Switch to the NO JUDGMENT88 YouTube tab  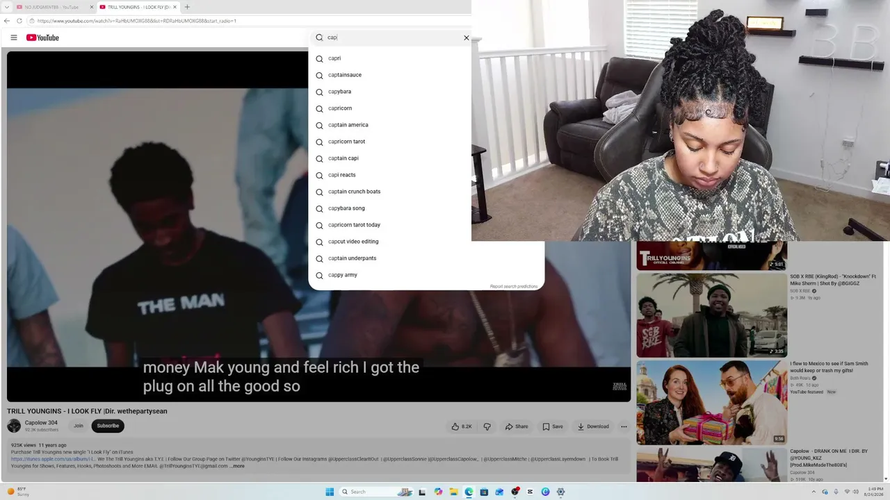tap(54, 7)
